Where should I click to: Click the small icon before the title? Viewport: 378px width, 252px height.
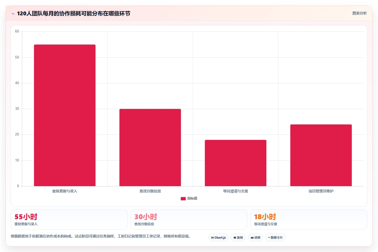coord(13,14)
